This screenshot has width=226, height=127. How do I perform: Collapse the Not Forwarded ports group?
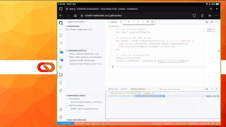click(x=76, y=105)
